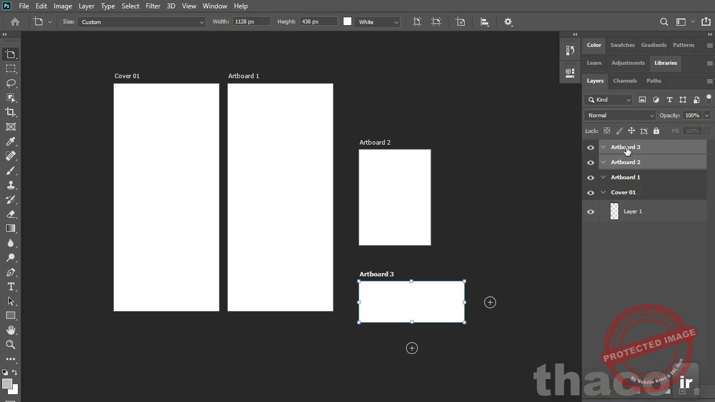Hide the Cover 01 artboard
This screenshot has width=715, height=402.
590,192
